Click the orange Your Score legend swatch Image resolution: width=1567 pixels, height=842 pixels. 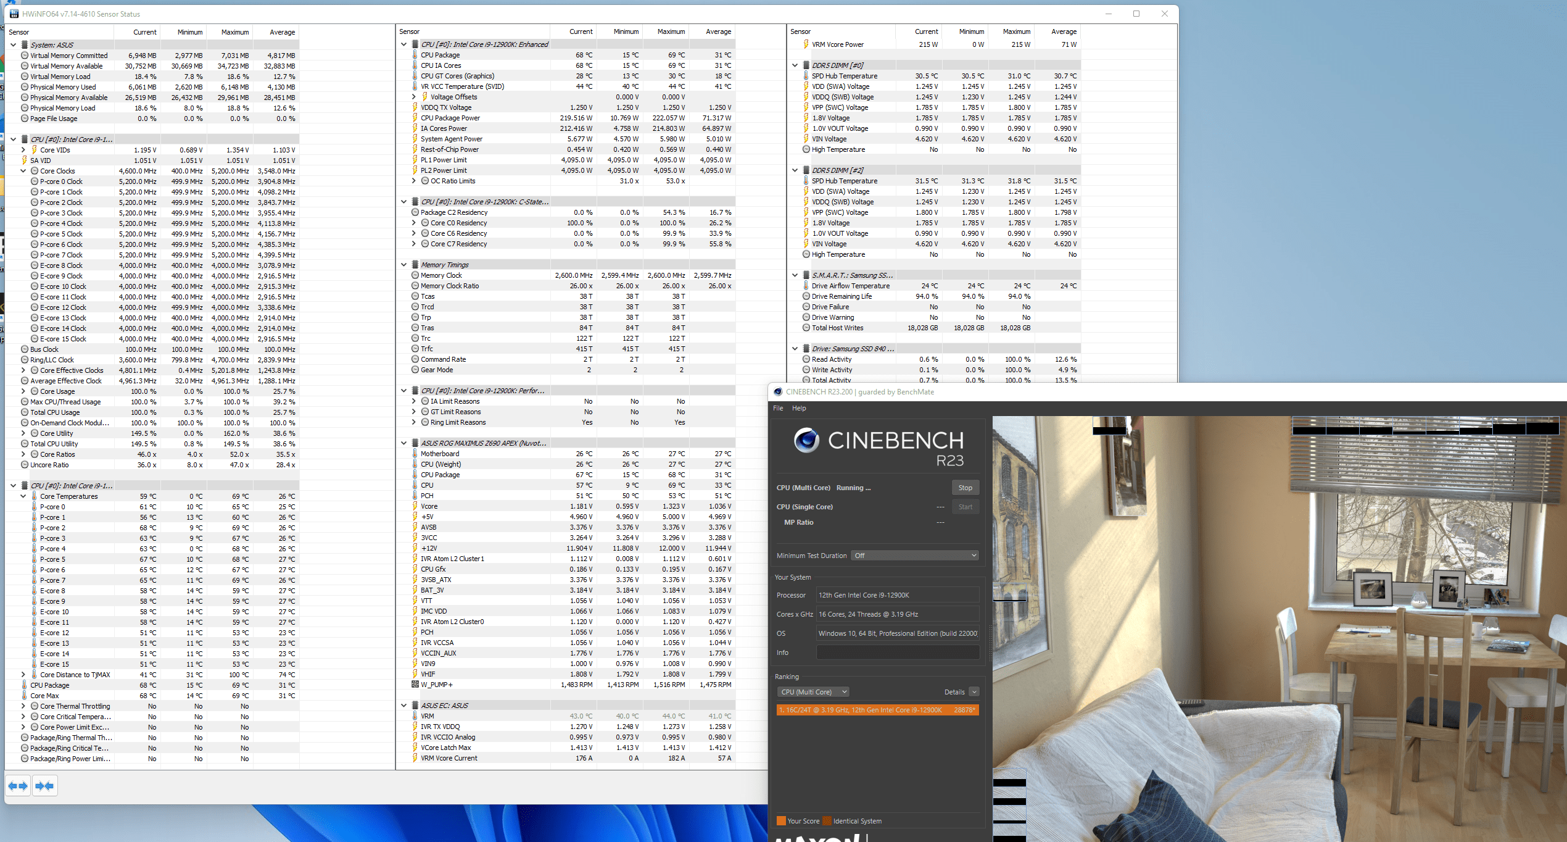[x=781, y=821]
